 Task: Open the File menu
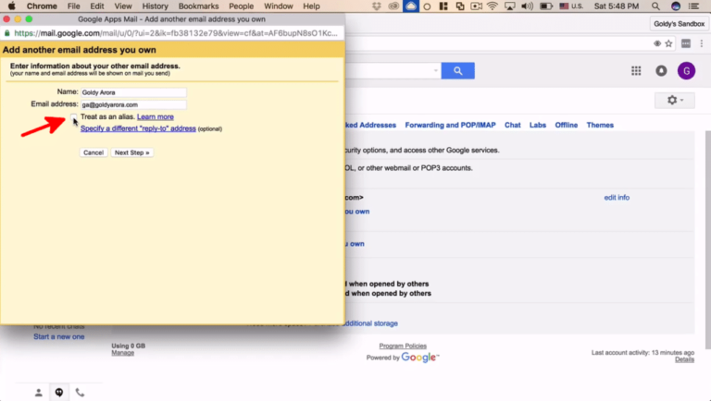click(x=73, y=6)
